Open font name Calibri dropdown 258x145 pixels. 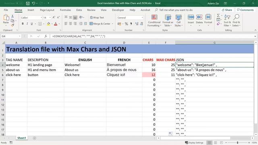pos(41,18)
